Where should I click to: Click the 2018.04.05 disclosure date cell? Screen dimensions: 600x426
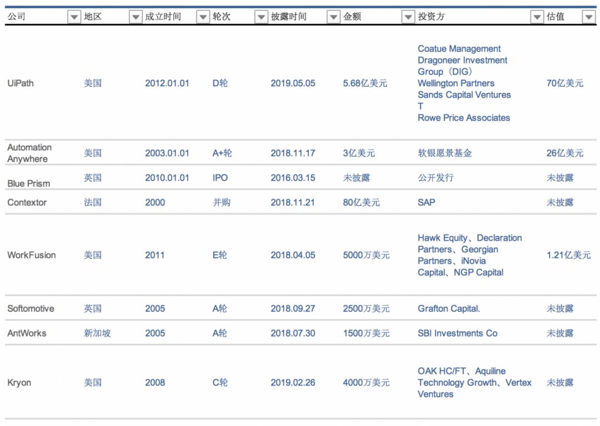[293, 255]
